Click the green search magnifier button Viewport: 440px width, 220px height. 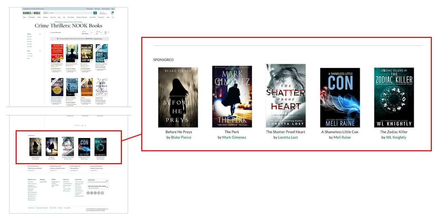tap(95, 13)
